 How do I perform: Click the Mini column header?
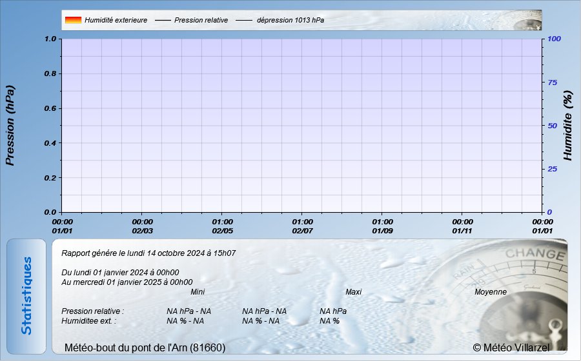(x=198, y=292)
